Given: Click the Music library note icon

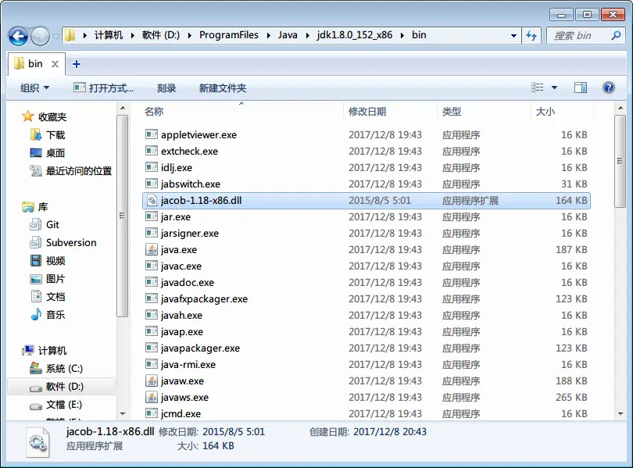Looking at the screenshot, I should (x=36, y=314).
